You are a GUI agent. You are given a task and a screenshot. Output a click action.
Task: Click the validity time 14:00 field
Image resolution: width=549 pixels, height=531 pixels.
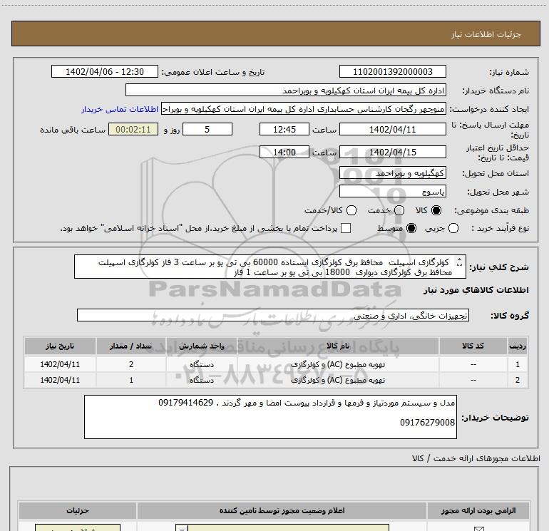pyautogui.click(x=284, y=153)
